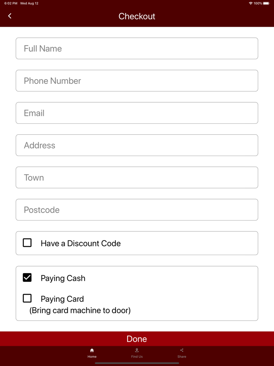
Task: Switch to the Find Us tab label
Action: tap(137, 357)
